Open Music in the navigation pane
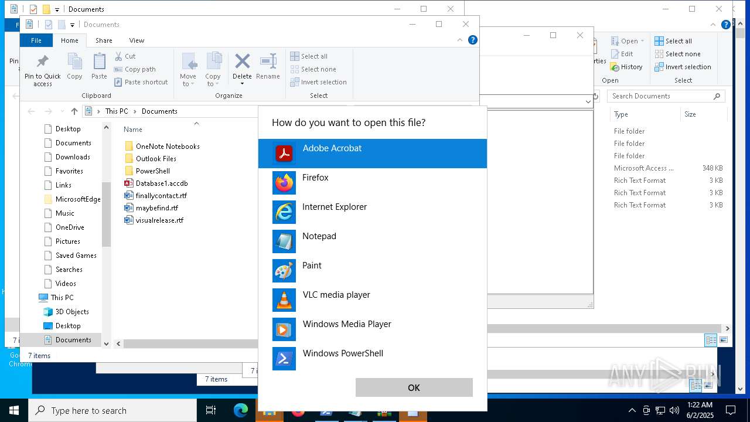Screen dimensions: 750x422 64,213
